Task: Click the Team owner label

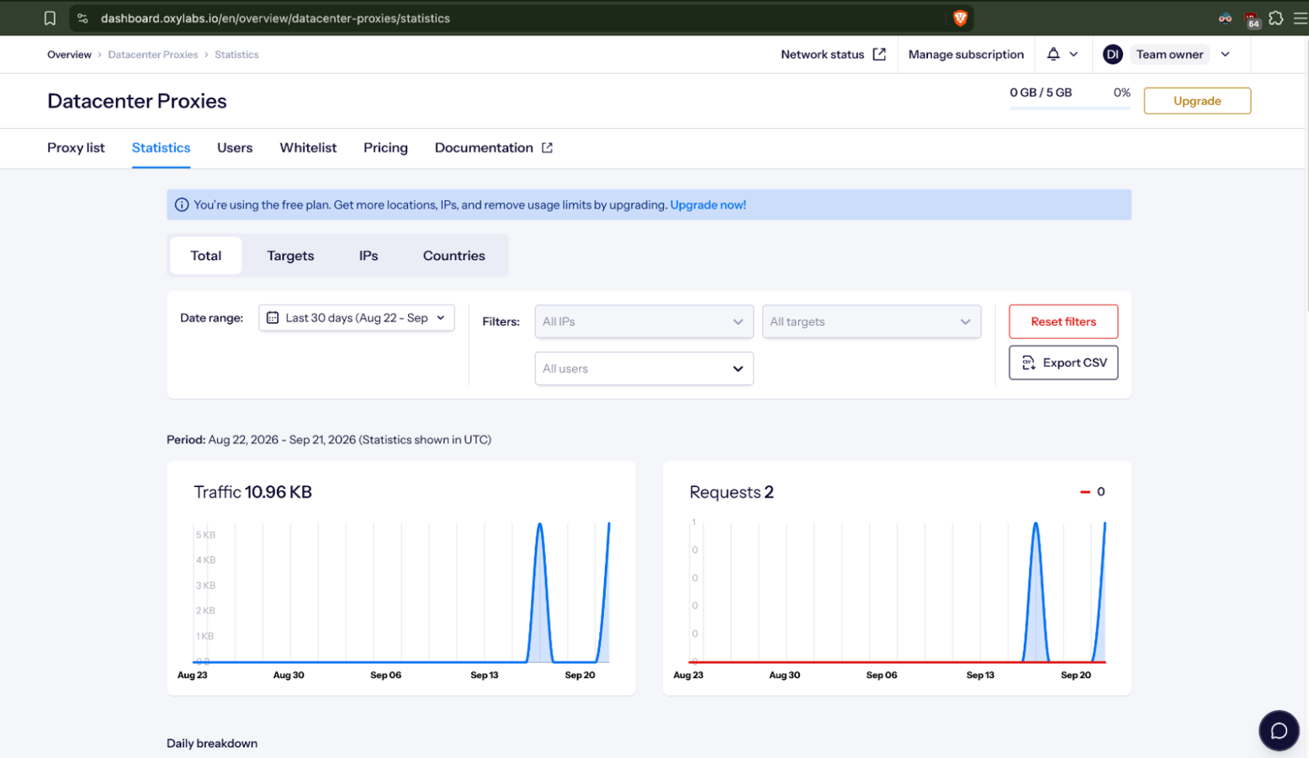Action: pyautogui.click(x=1169, y=54)
